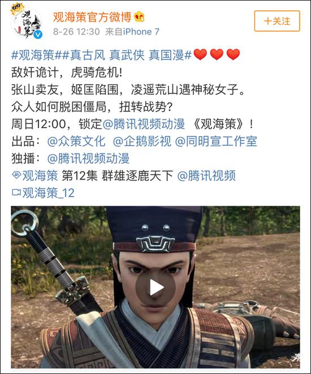Click the sunglasses sun decoration on avatar
Image resolution: width=311 pixels, height=374 pixels.
[16, 8]
